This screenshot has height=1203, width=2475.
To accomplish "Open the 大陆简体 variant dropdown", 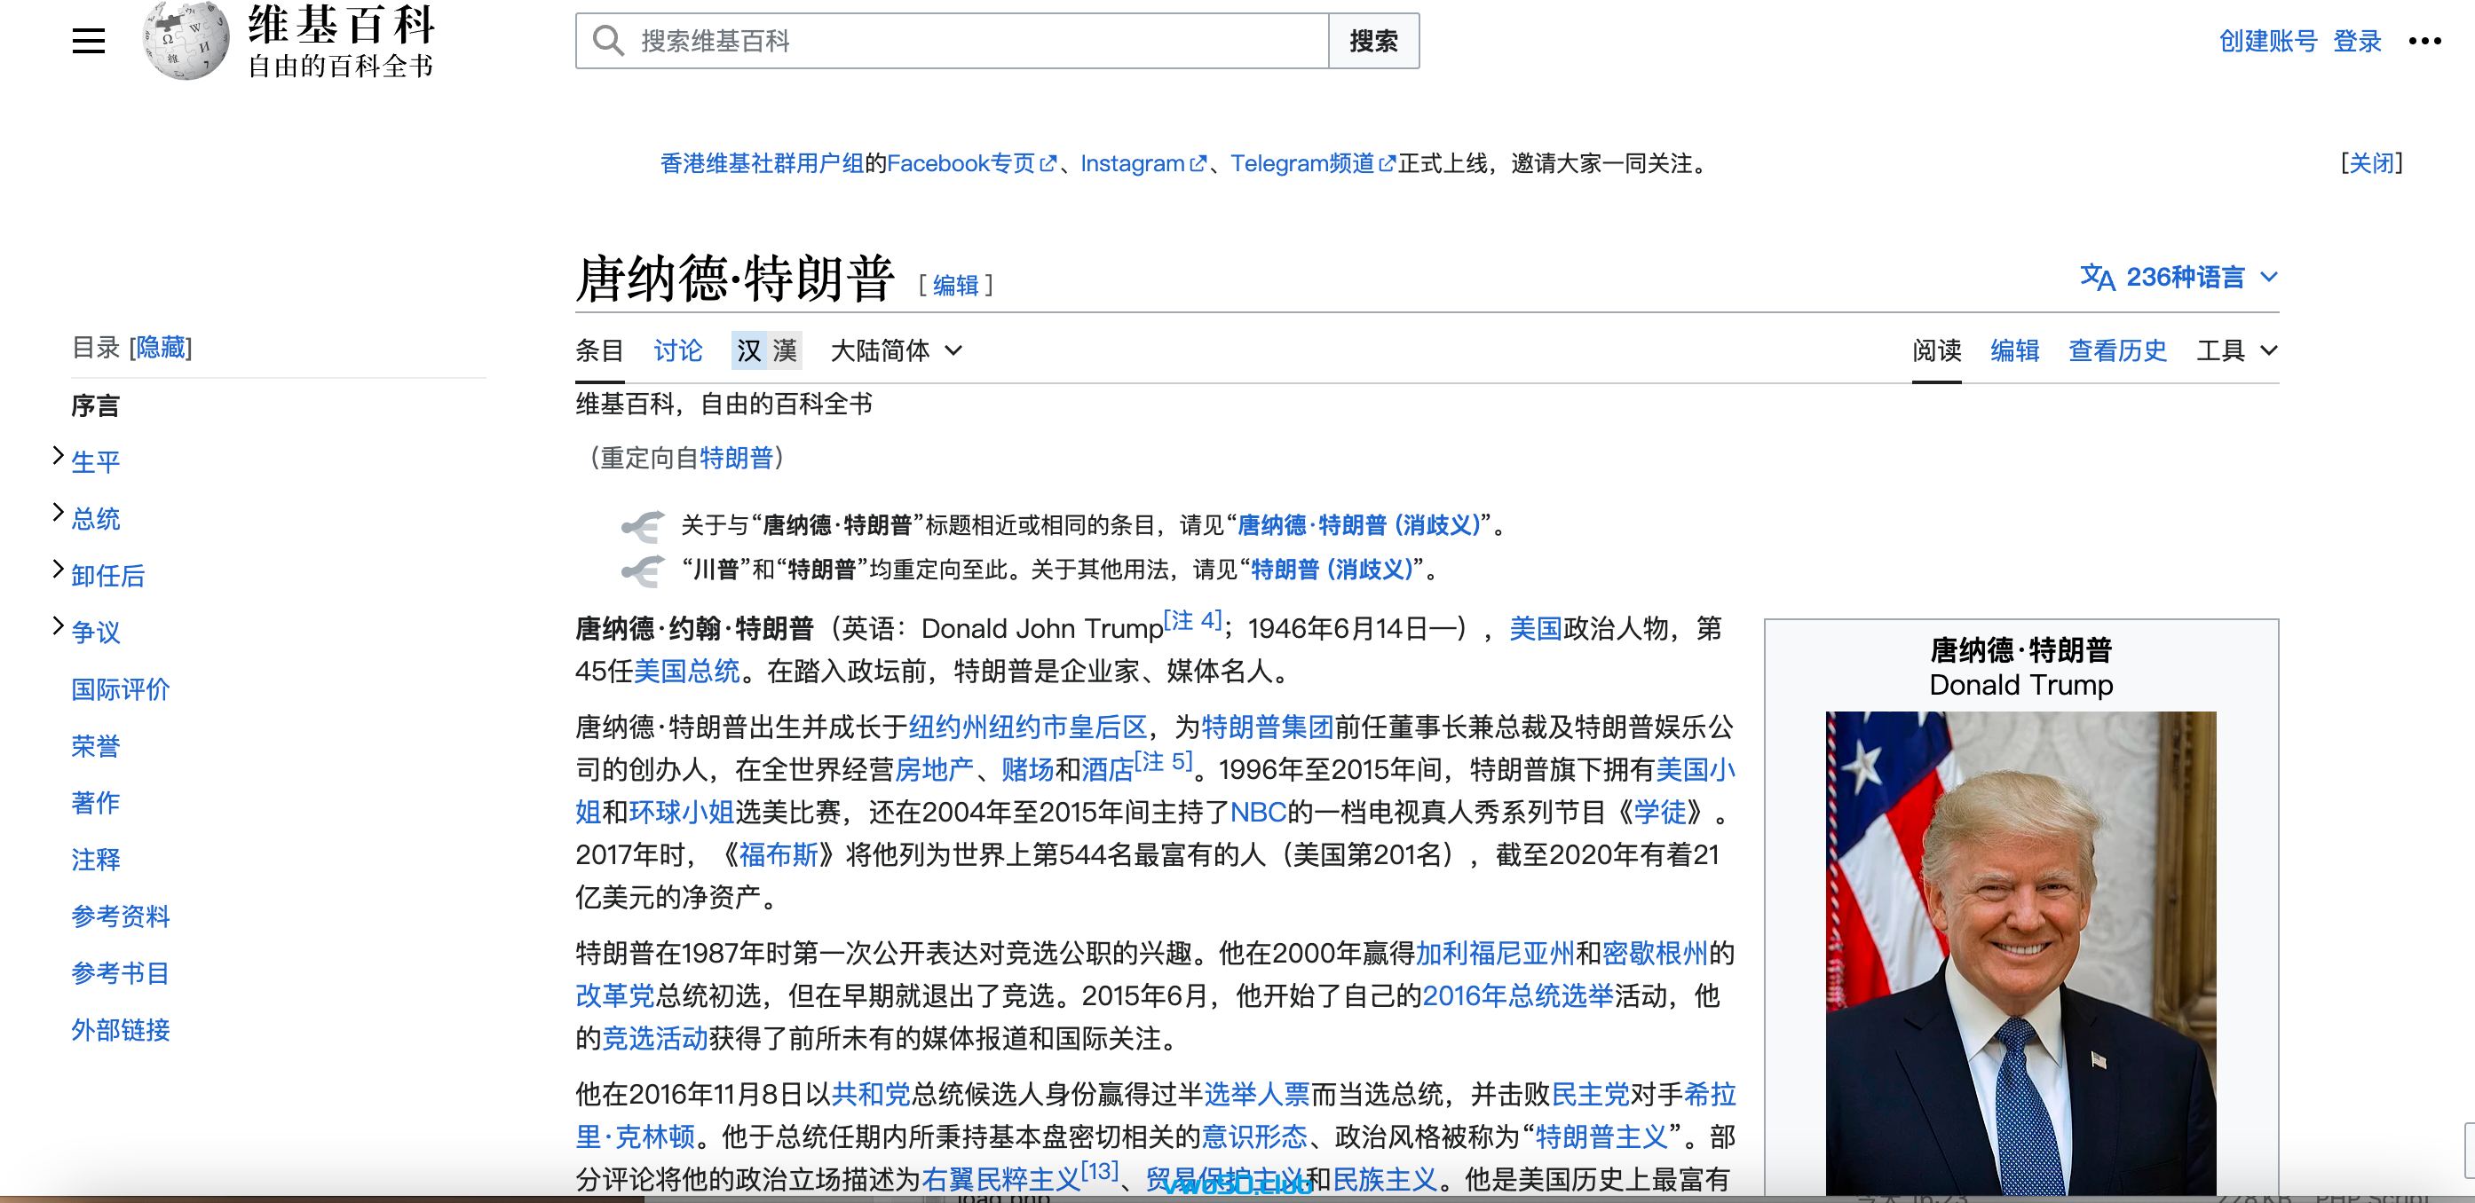I will (x=896, y=351).
